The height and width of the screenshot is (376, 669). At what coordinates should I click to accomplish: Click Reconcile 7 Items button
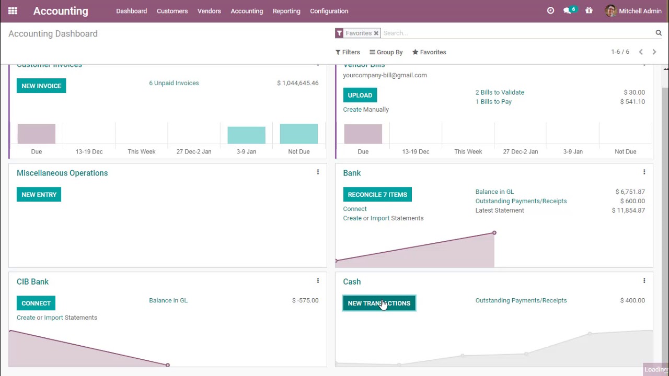coord(377,194)
